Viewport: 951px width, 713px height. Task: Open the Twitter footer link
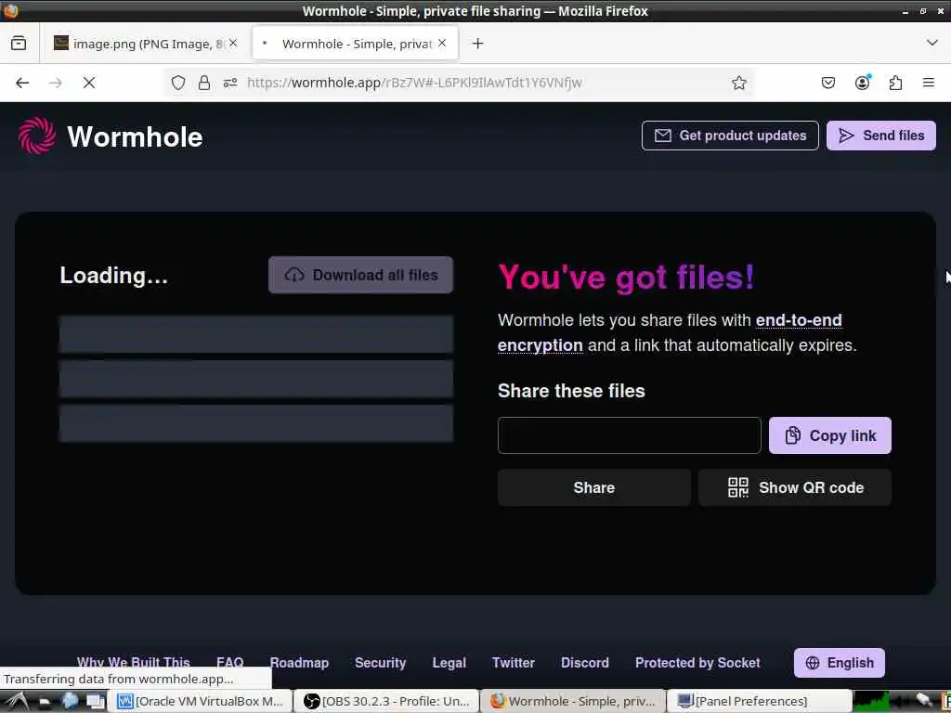click(x=513, y=663)
